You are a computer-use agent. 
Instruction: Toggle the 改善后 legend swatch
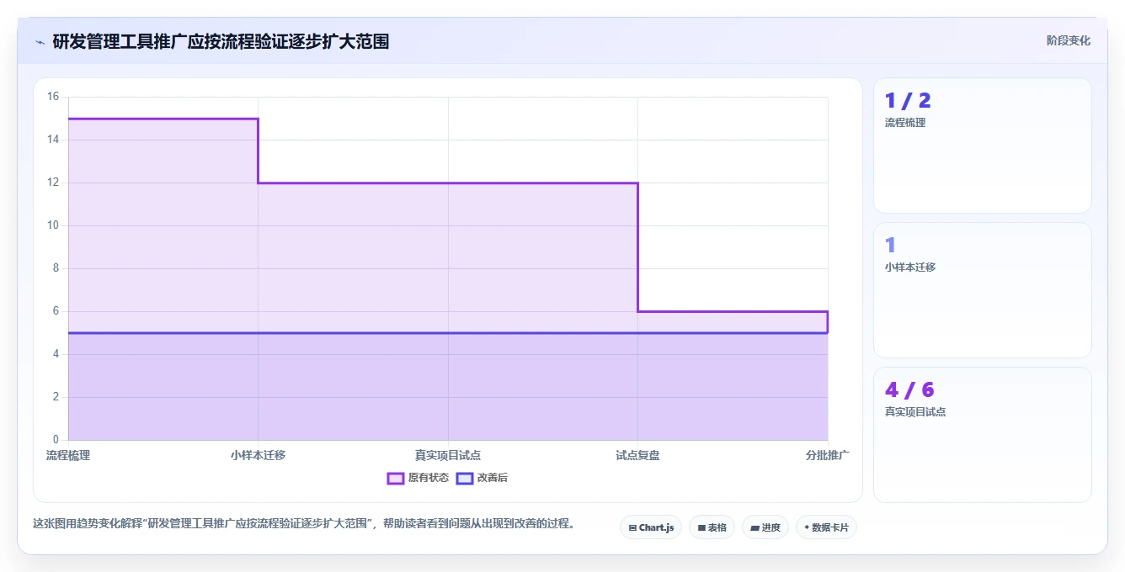(x=465, y=478)
